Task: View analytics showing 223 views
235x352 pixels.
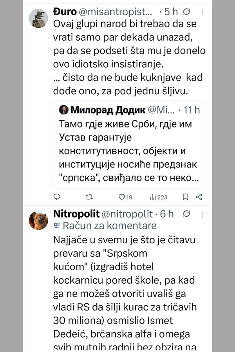Action: pyautogui.click(x=159, y=197)
